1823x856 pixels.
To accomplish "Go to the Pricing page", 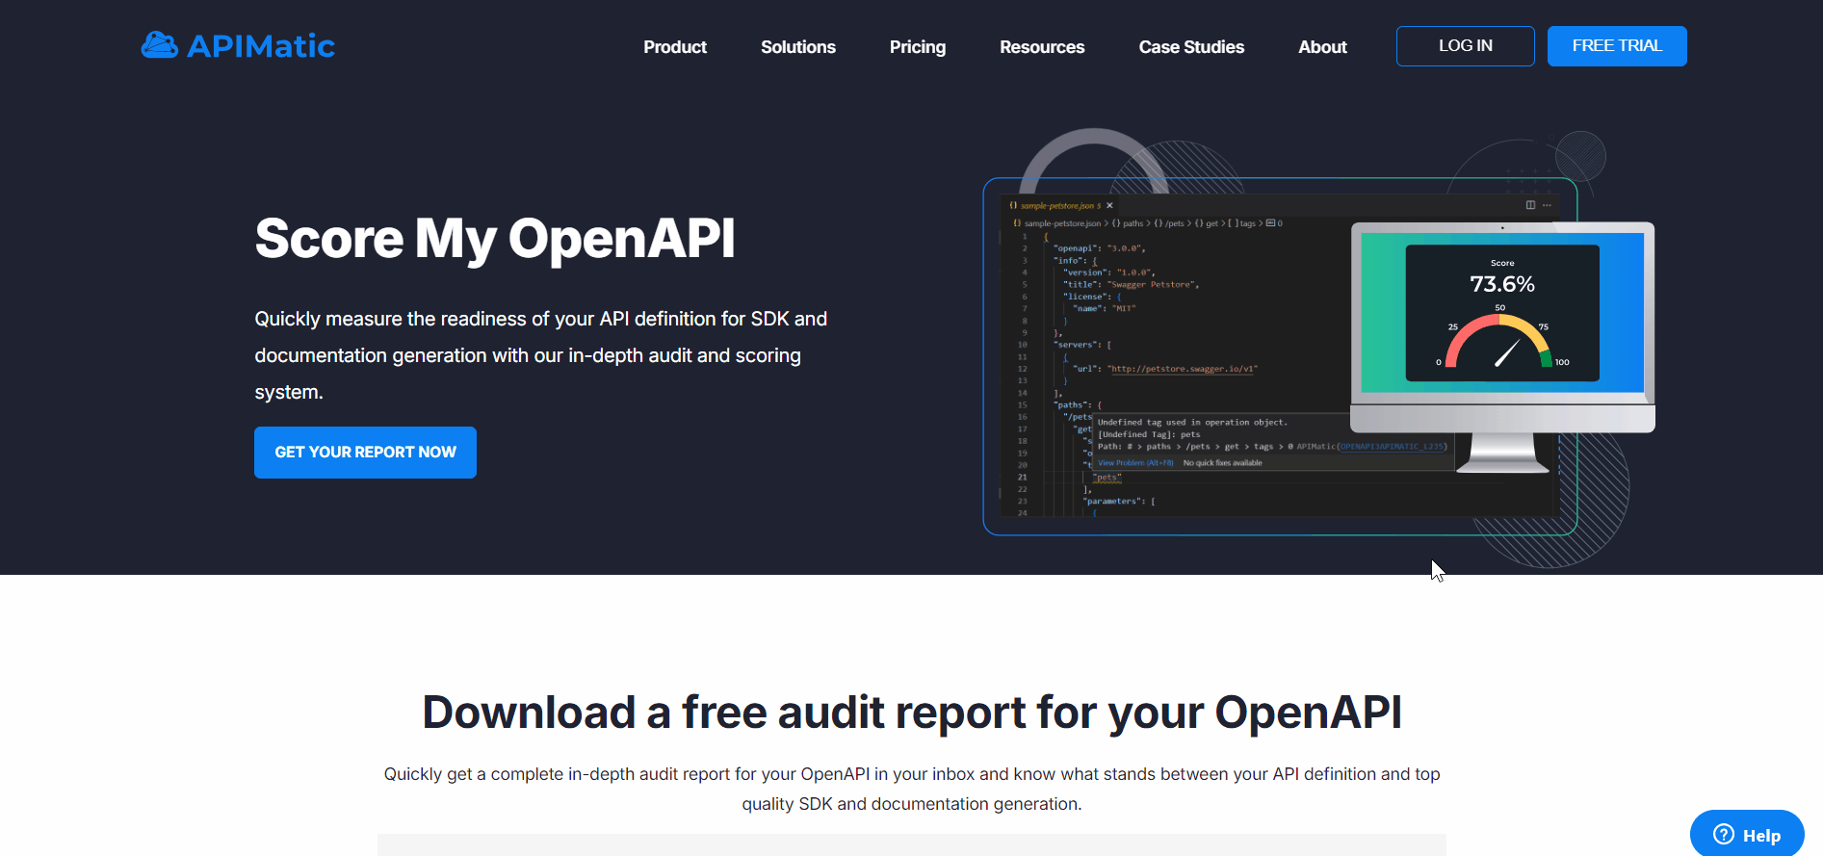I will coord(918,47).
